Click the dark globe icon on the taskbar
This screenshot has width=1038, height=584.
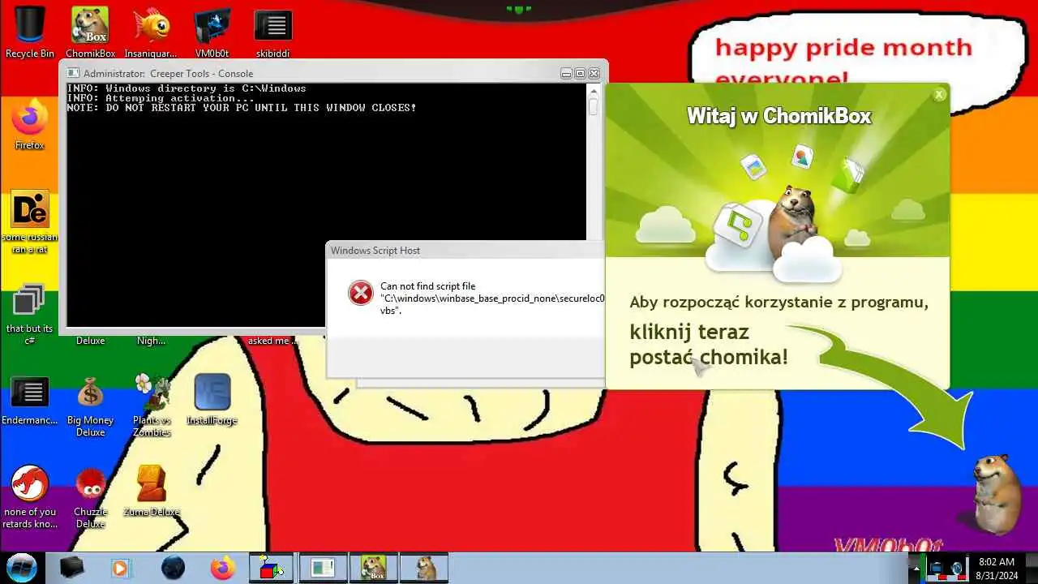[173, 568]
